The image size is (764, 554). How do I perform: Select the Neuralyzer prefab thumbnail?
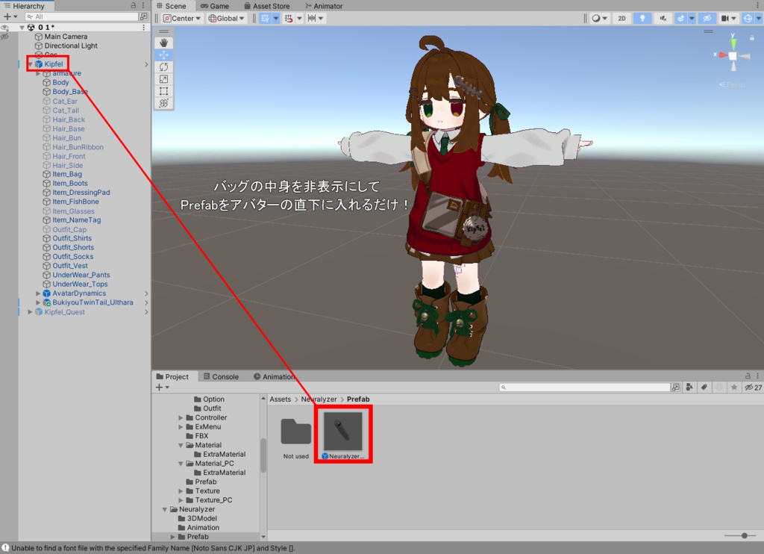click(342, 430)
